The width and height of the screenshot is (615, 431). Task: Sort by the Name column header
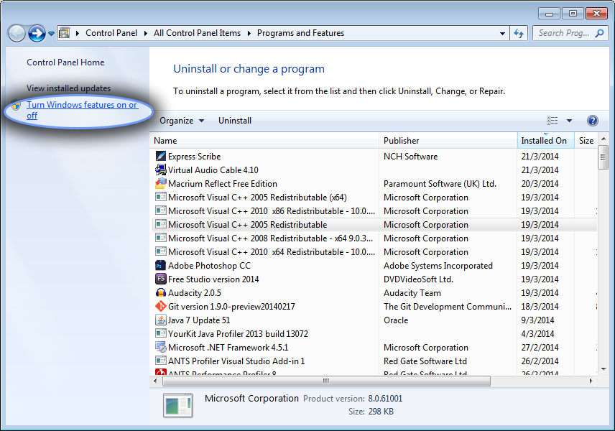click(264, 141)
